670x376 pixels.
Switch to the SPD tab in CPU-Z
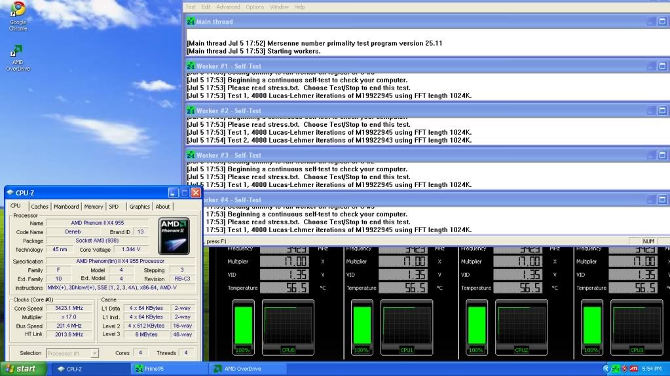pos(114,207)
